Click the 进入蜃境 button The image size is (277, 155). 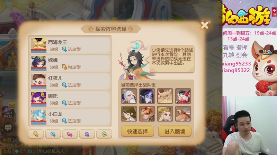175,131
